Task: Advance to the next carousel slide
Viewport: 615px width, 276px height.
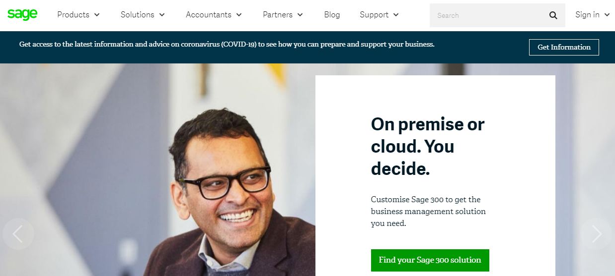Action: (x=596, y=234)
